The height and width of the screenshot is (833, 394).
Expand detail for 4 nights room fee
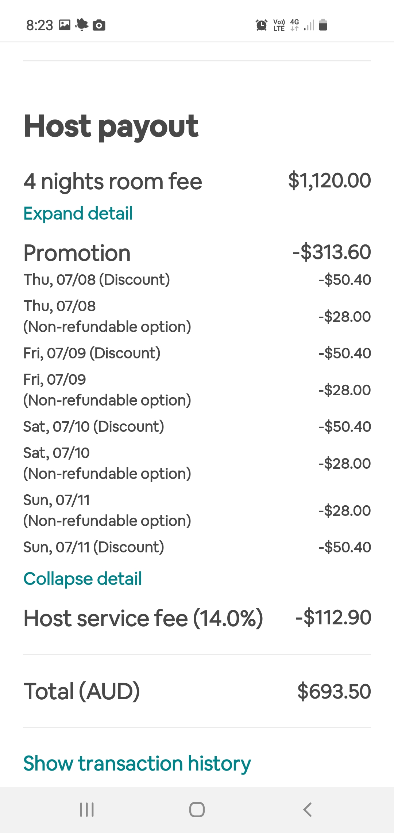coord(78,213)
